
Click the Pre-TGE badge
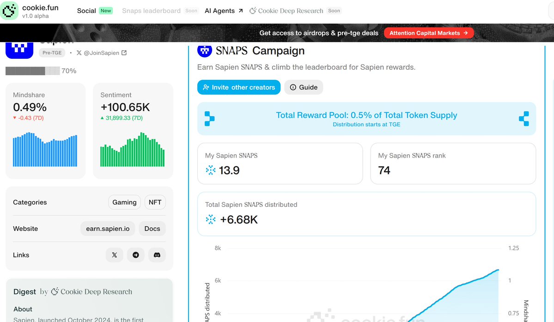(52, 53)
